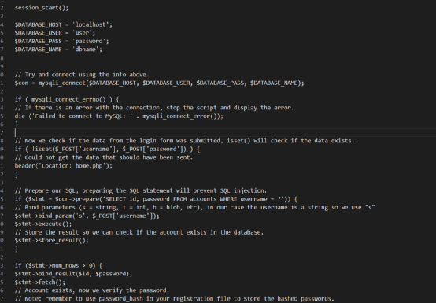Click the mysqli_connect function call
This screenshot has height=303, width=436.
pyautogui.click(x=171, y=83)
